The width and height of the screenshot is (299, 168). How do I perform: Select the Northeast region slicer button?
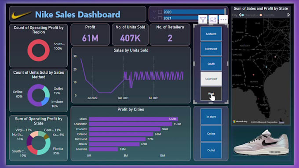click(x=211, y=49)
